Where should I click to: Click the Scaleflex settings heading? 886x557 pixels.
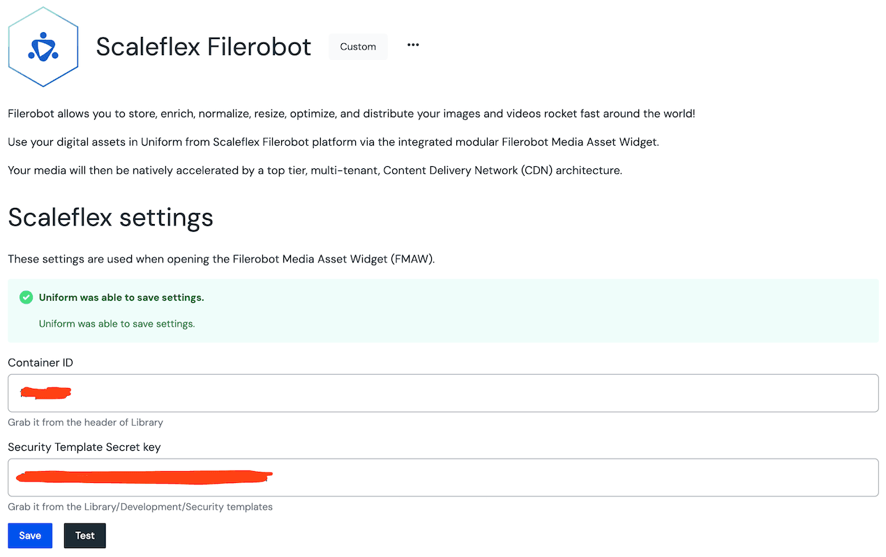[110, 217]
